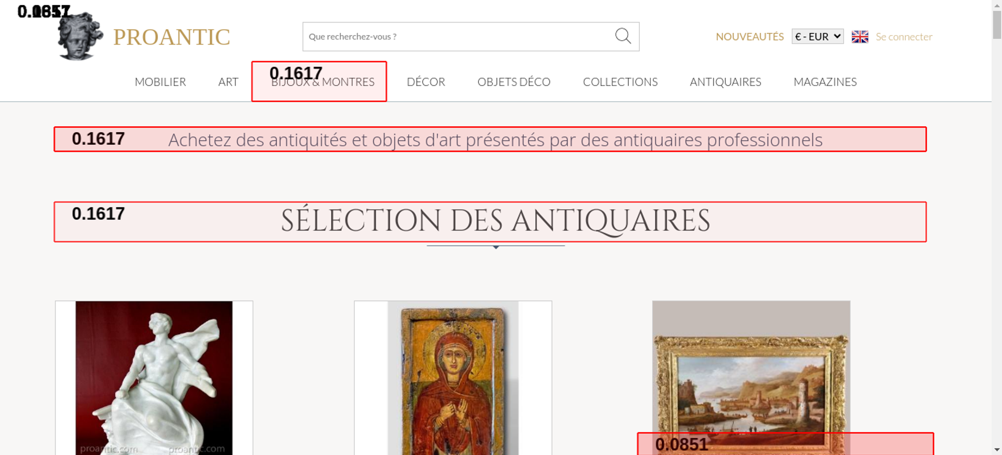Click the page vertical scrollbar thumb

997,24
